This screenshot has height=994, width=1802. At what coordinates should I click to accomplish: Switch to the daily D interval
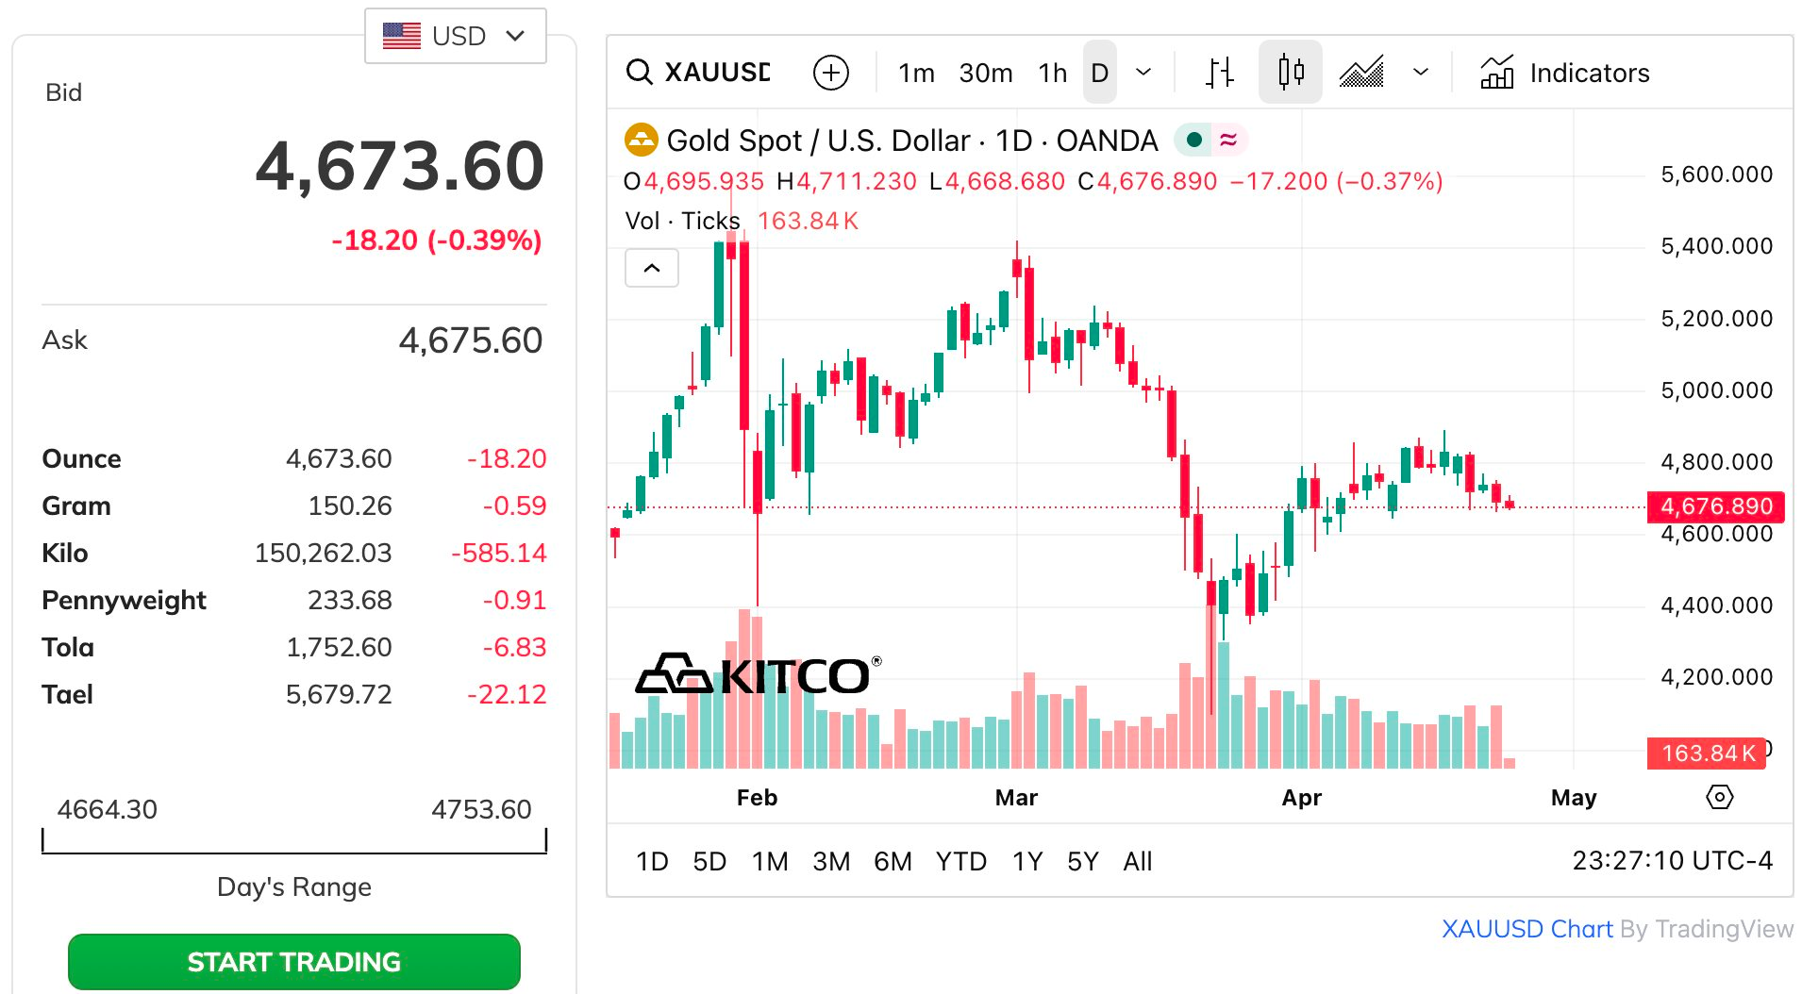point(1099,73)
